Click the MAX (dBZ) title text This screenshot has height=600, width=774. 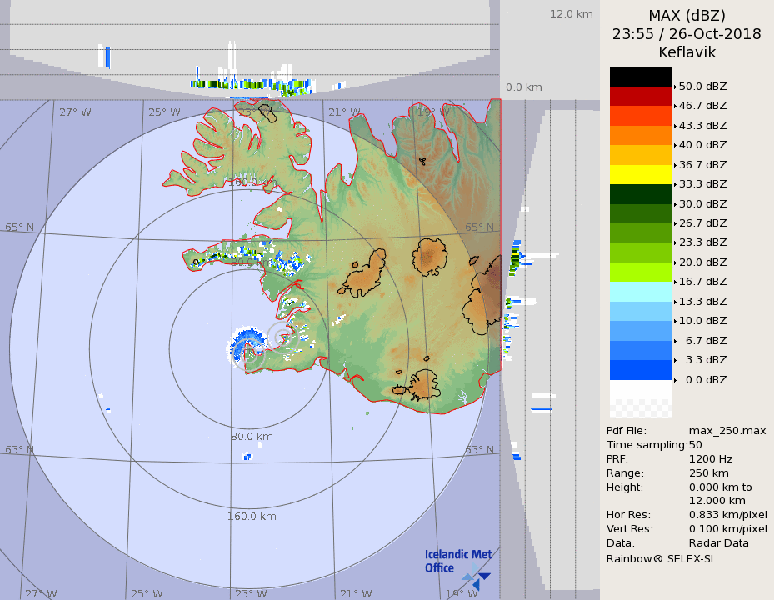tap(687, 15)
